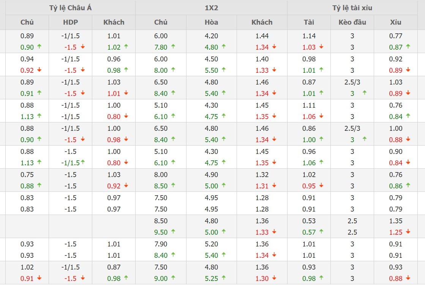Click the up arrow beside 5.25
425x287 pixels.
pyautogui.click(x=224, y=278)
